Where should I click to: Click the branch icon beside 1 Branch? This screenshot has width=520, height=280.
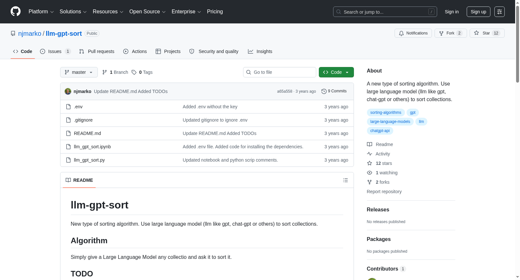coord(105,72)
